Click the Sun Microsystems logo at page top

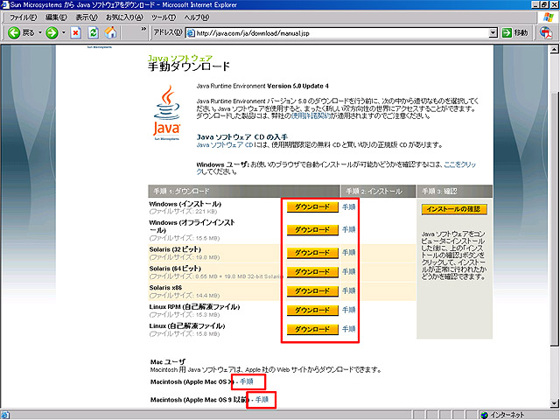pyautogui.click(x=100, y=47)
